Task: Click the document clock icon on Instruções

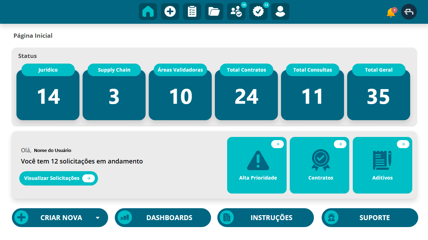Action: (x=226, y=218)
